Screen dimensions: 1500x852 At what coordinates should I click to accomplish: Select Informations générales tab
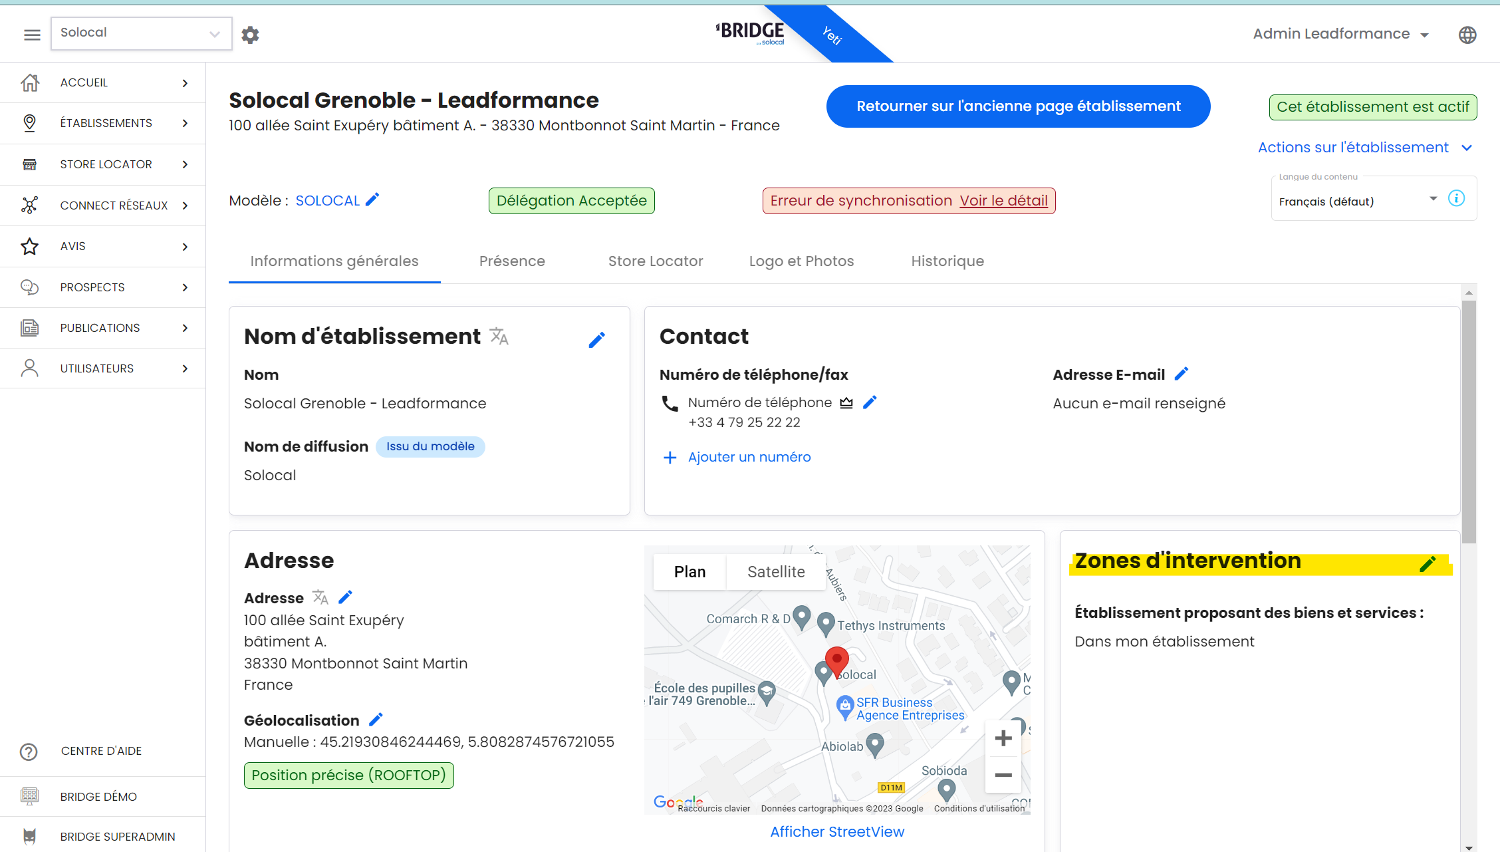tap(334, 261)
